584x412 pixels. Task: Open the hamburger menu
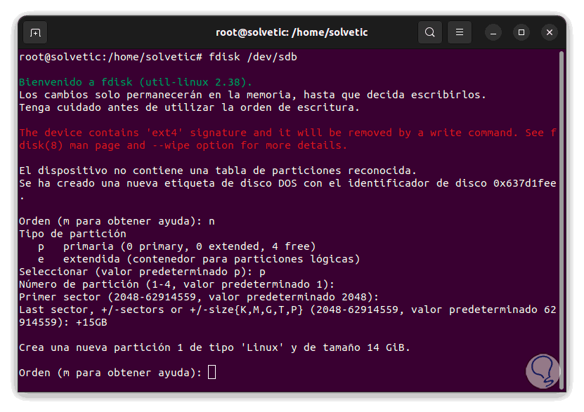tap(459, 32)
